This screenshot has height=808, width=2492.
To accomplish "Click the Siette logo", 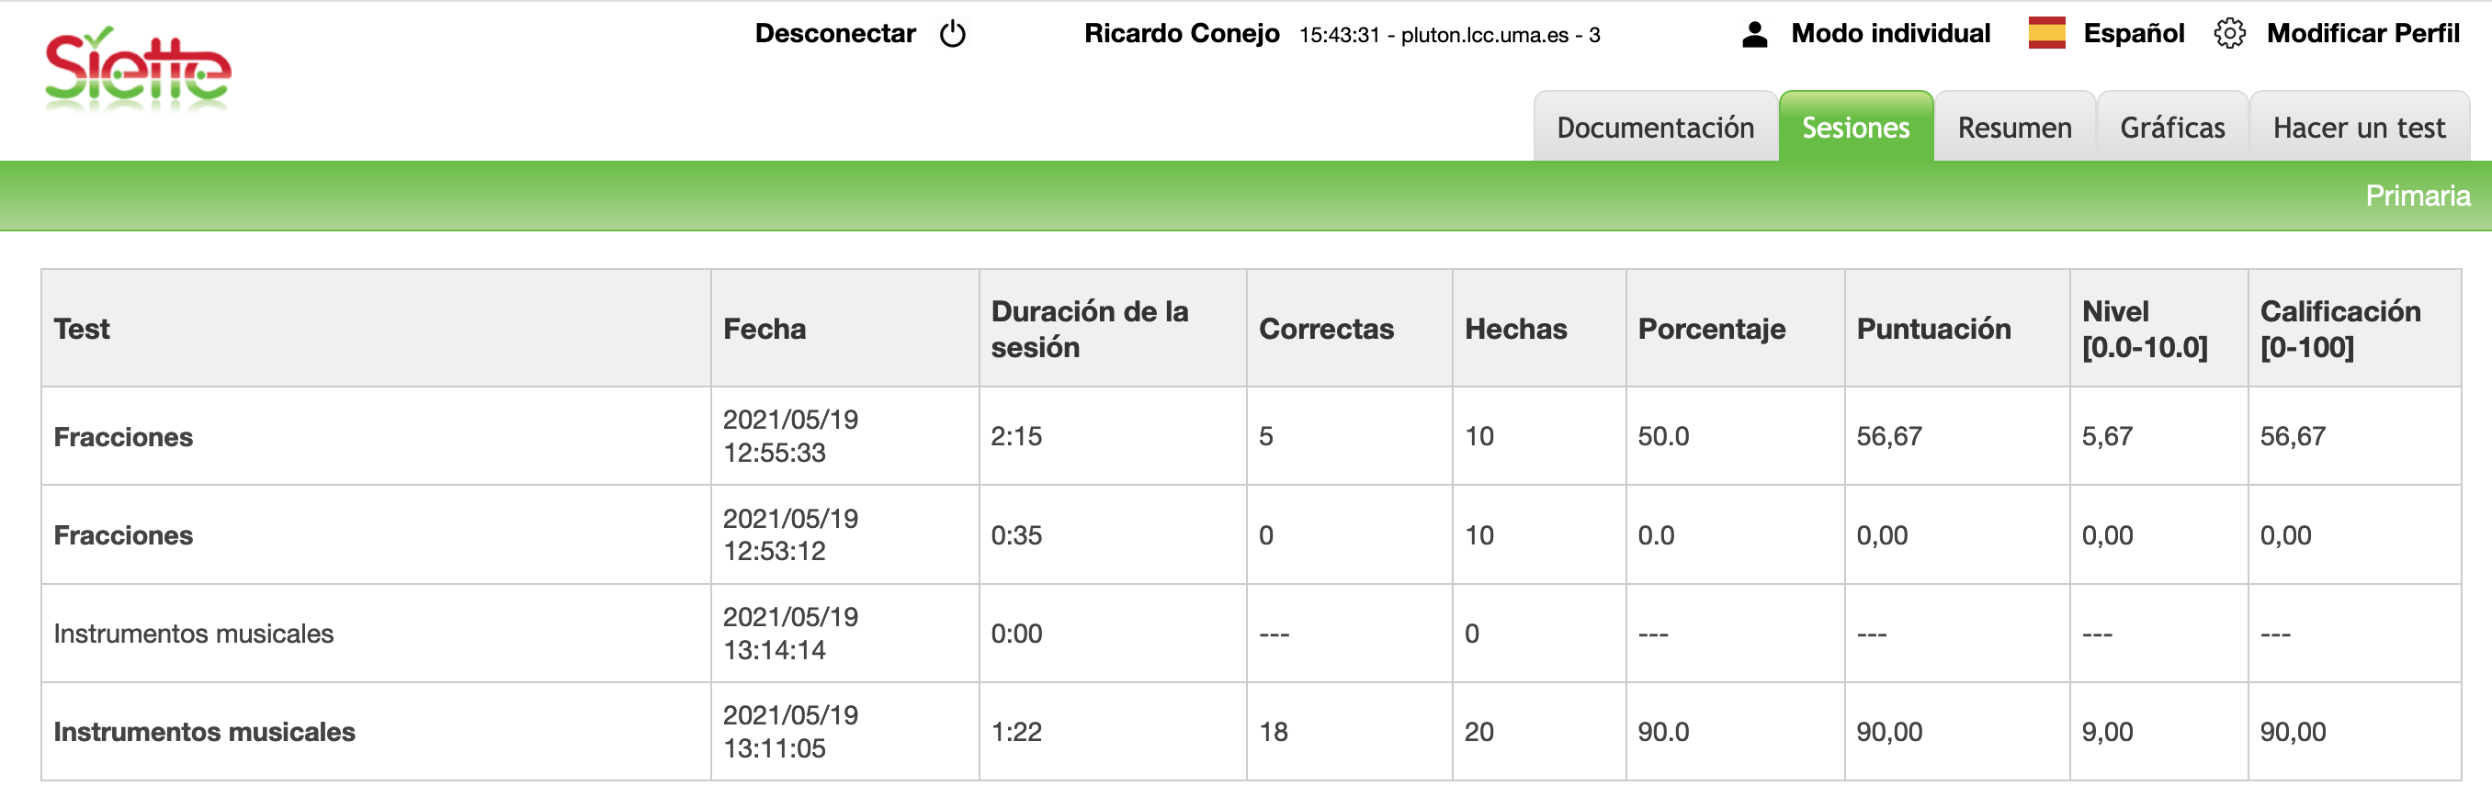I will coord(137,70).
